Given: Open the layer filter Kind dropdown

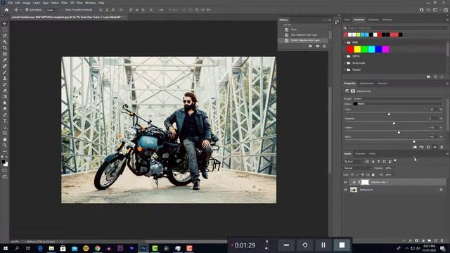Looking at the screenshot, I should click(x=354, y=162).
